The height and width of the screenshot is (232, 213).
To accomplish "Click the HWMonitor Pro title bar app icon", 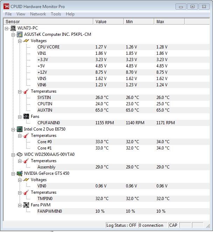I will [6, 6].
